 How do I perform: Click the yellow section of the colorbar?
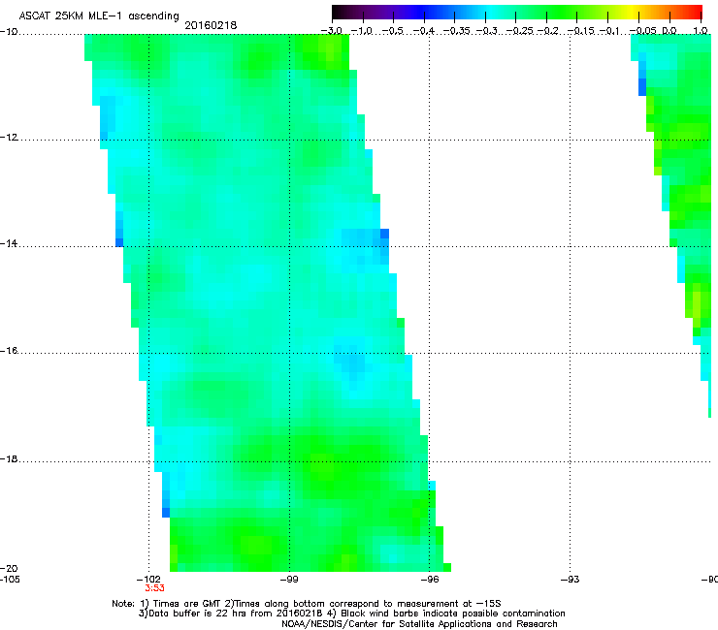(632, 12)
